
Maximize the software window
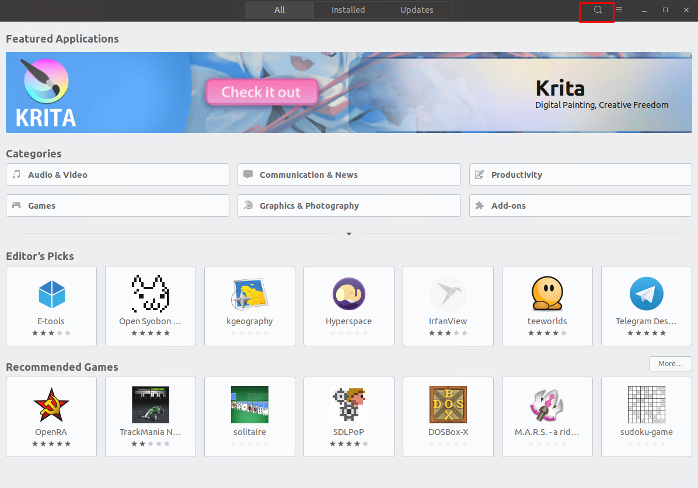[x=665, y=10]
